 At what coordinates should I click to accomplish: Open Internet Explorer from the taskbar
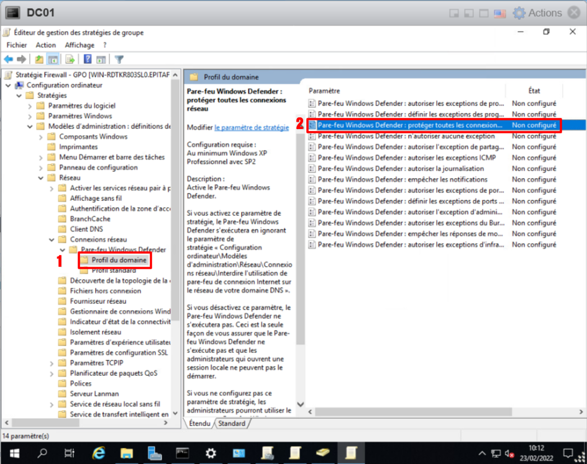(98, 452)
